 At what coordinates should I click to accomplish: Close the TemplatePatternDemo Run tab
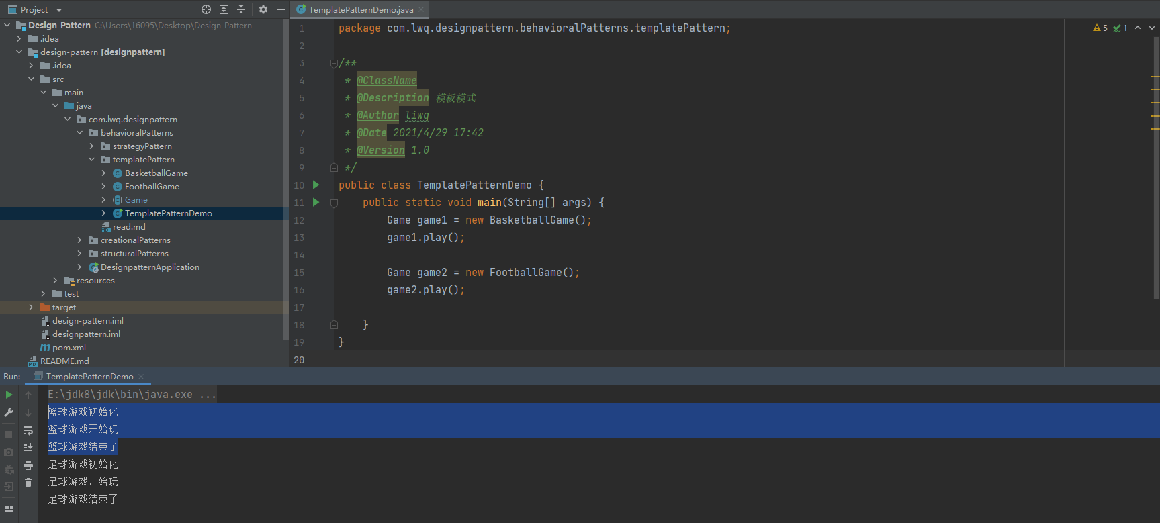click(x=141, y=377)
